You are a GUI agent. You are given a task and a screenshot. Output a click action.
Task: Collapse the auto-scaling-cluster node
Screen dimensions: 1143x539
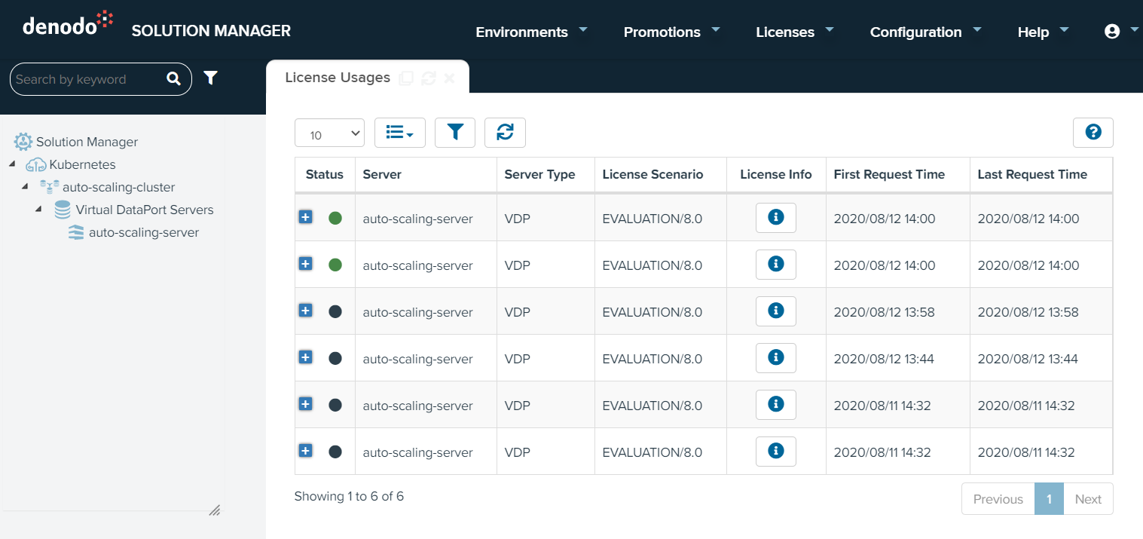(x=26, y=187)
